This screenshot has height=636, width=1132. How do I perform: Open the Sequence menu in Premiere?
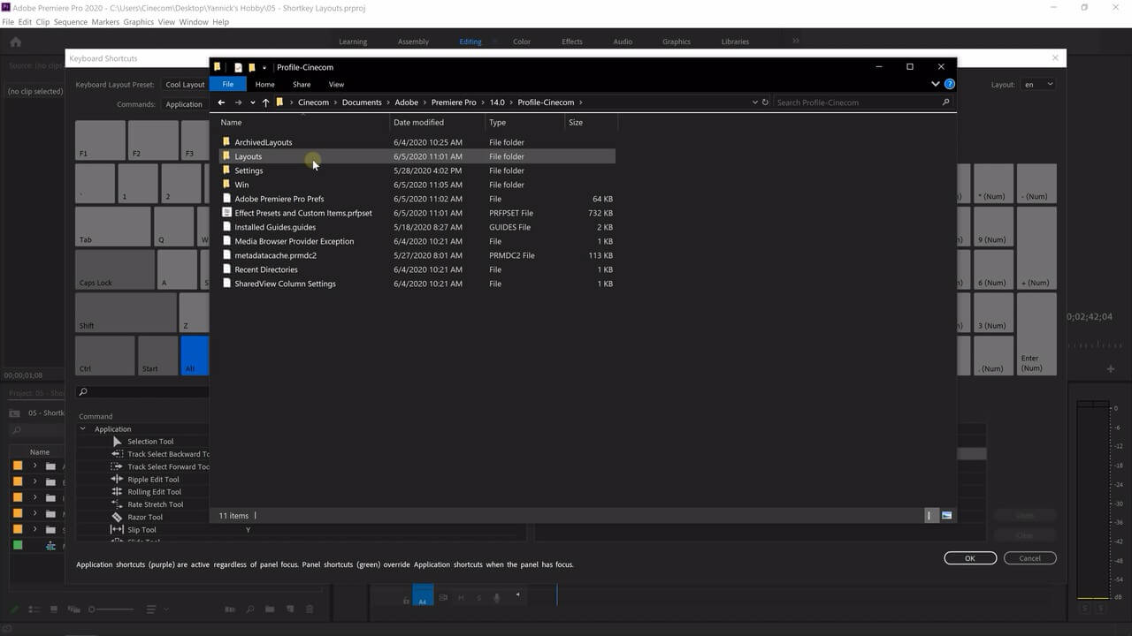click(x=71, y=22)
